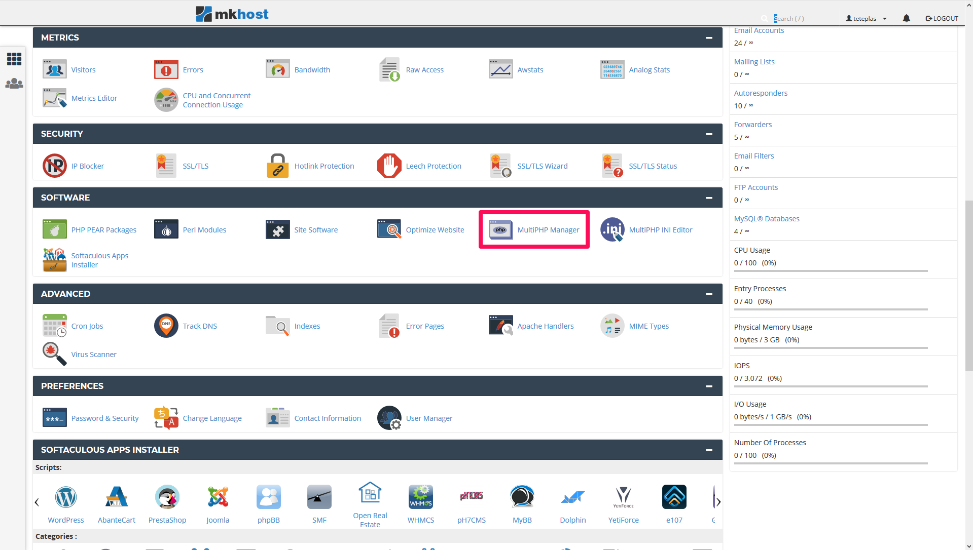
Task: Open the Perl Modules icon
Action: tap(166, 229)
